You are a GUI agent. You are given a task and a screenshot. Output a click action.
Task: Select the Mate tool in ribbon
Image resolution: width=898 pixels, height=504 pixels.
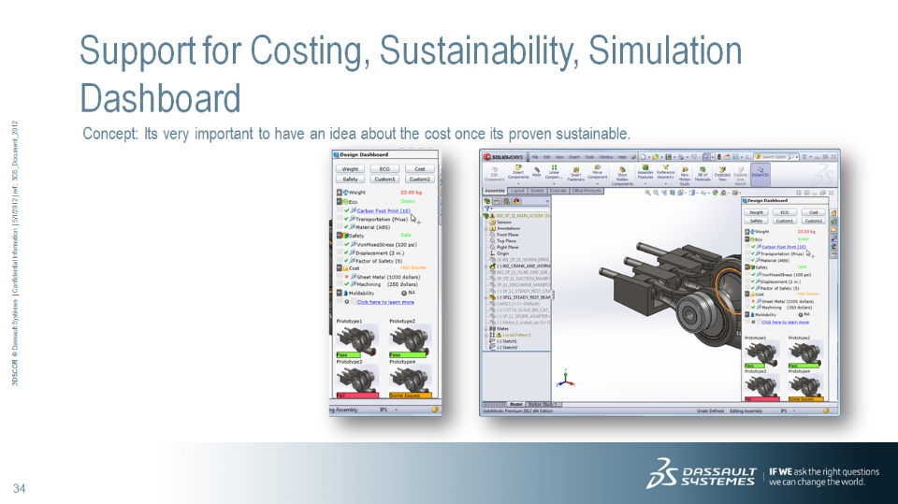point(537,171)
